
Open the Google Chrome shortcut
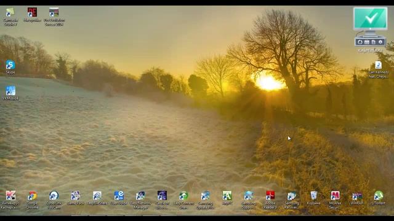32,200
